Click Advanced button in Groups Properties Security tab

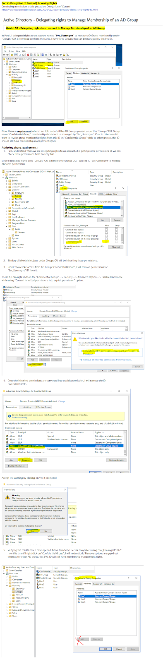point(116,247)
